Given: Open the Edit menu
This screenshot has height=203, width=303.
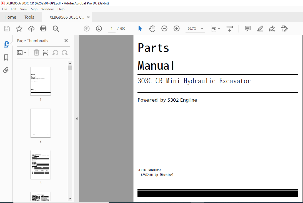Looking at the screenshot, I should (14, 9).
